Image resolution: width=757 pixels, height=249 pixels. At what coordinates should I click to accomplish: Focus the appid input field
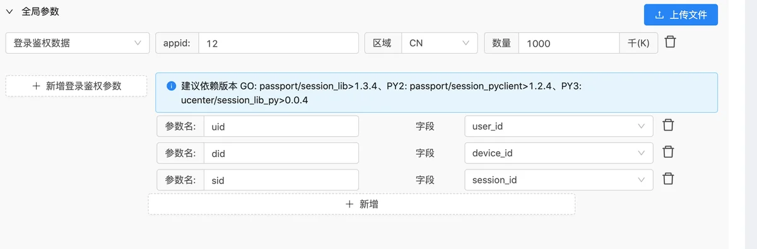click(x=278, y=43)
